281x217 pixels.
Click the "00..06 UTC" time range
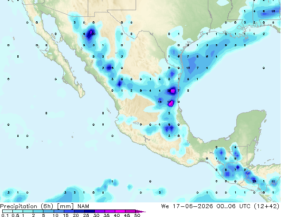click(233, 206)
